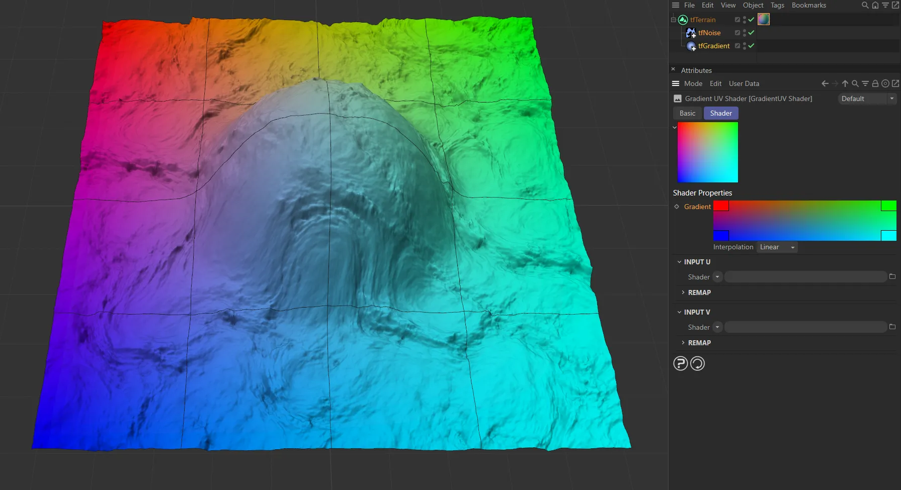Click the INPUT U shader input field
This screenshot has width=901, height=490.
pos(805,277)
